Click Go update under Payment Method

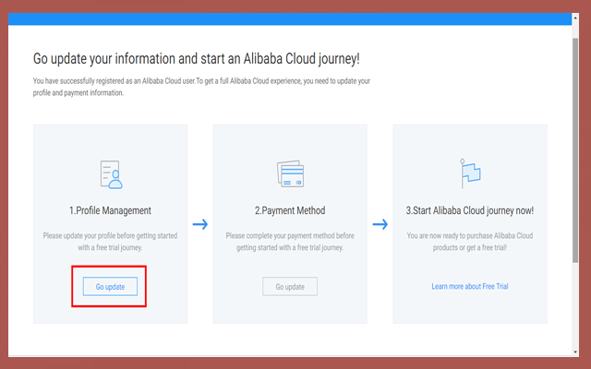[x=290, y=287]
